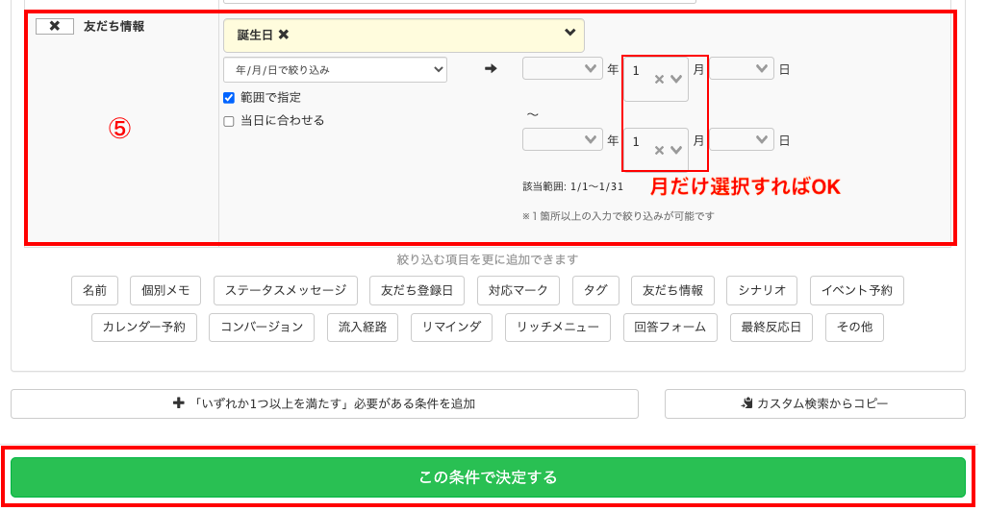Screen dimensions: 986x511
Task: Expand the end month dropdown arrow
Action: pos(676,150)
